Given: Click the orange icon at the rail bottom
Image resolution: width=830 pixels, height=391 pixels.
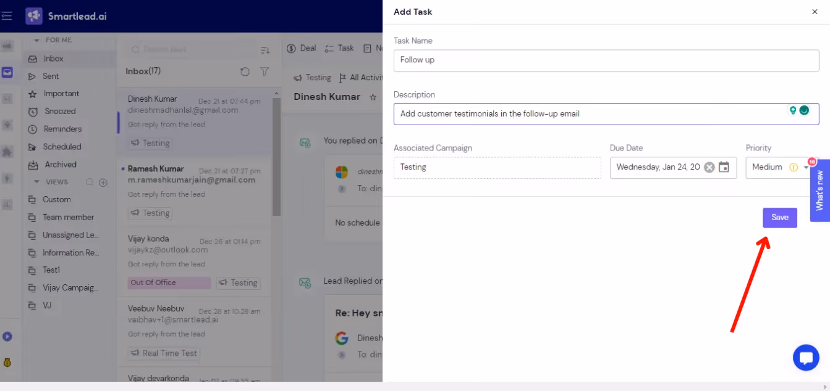Looking at the screenshot, I should coord(7,363).
